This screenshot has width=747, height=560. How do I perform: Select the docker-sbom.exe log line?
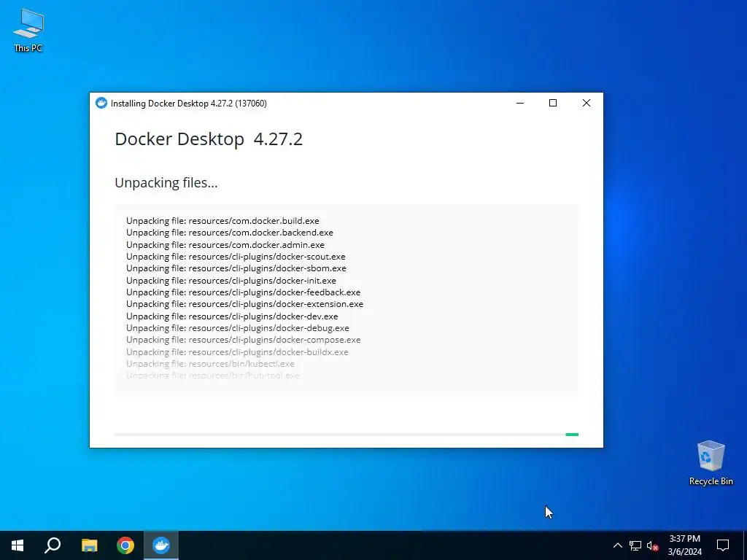[x=236, y=268]
